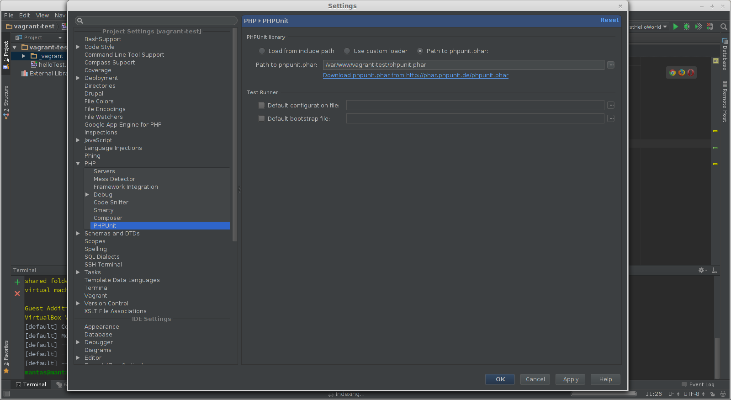Click terminal panel gear settings icon
731x400 pixels.
(x=701, y=271)
